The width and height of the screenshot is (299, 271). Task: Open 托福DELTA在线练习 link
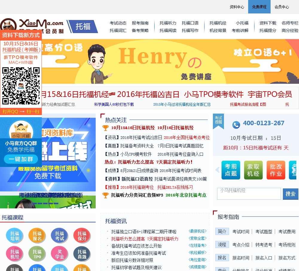(175, 187)
